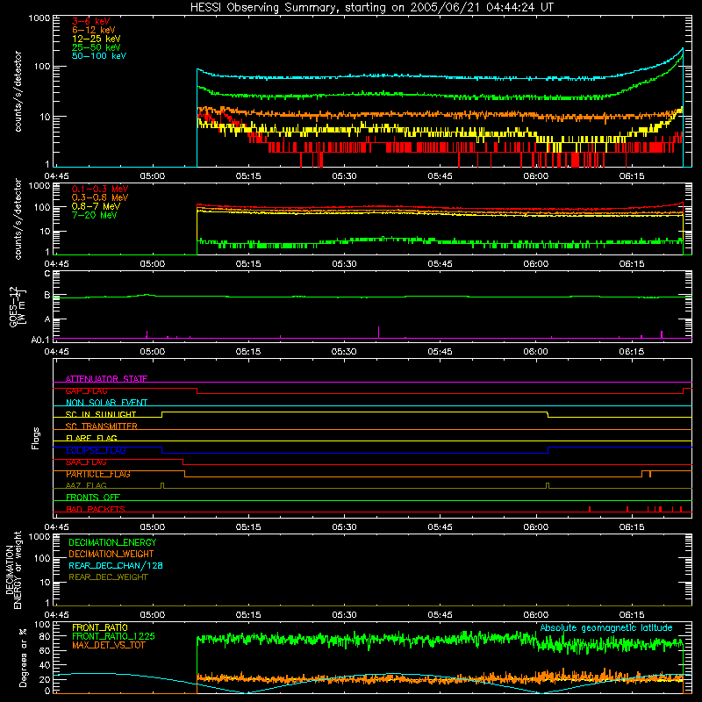Select the 6-12 keV legend label
Screen dimensions: 702x702
(x=94, y=30)
